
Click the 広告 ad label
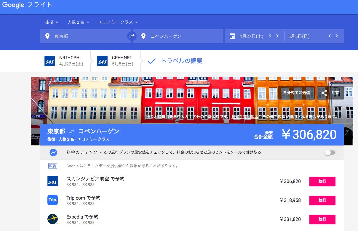[x=52, y=166]
